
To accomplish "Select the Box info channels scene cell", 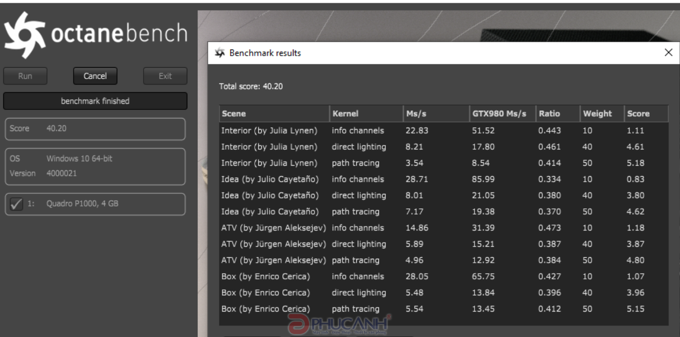I will [x=266, y=277].
